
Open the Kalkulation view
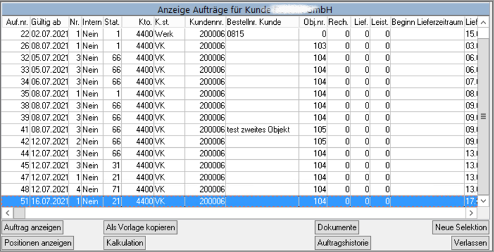click(124, 242)
